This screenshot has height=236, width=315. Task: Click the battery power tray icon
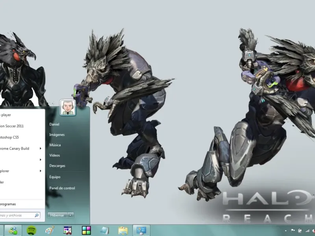click(300, 230)
